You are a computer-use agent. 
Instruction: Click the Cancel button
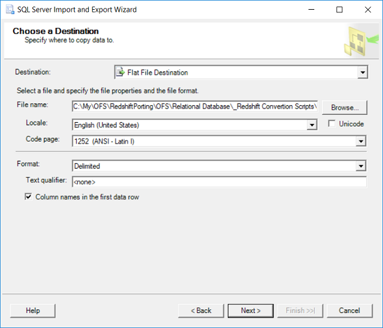coord(349,310)
